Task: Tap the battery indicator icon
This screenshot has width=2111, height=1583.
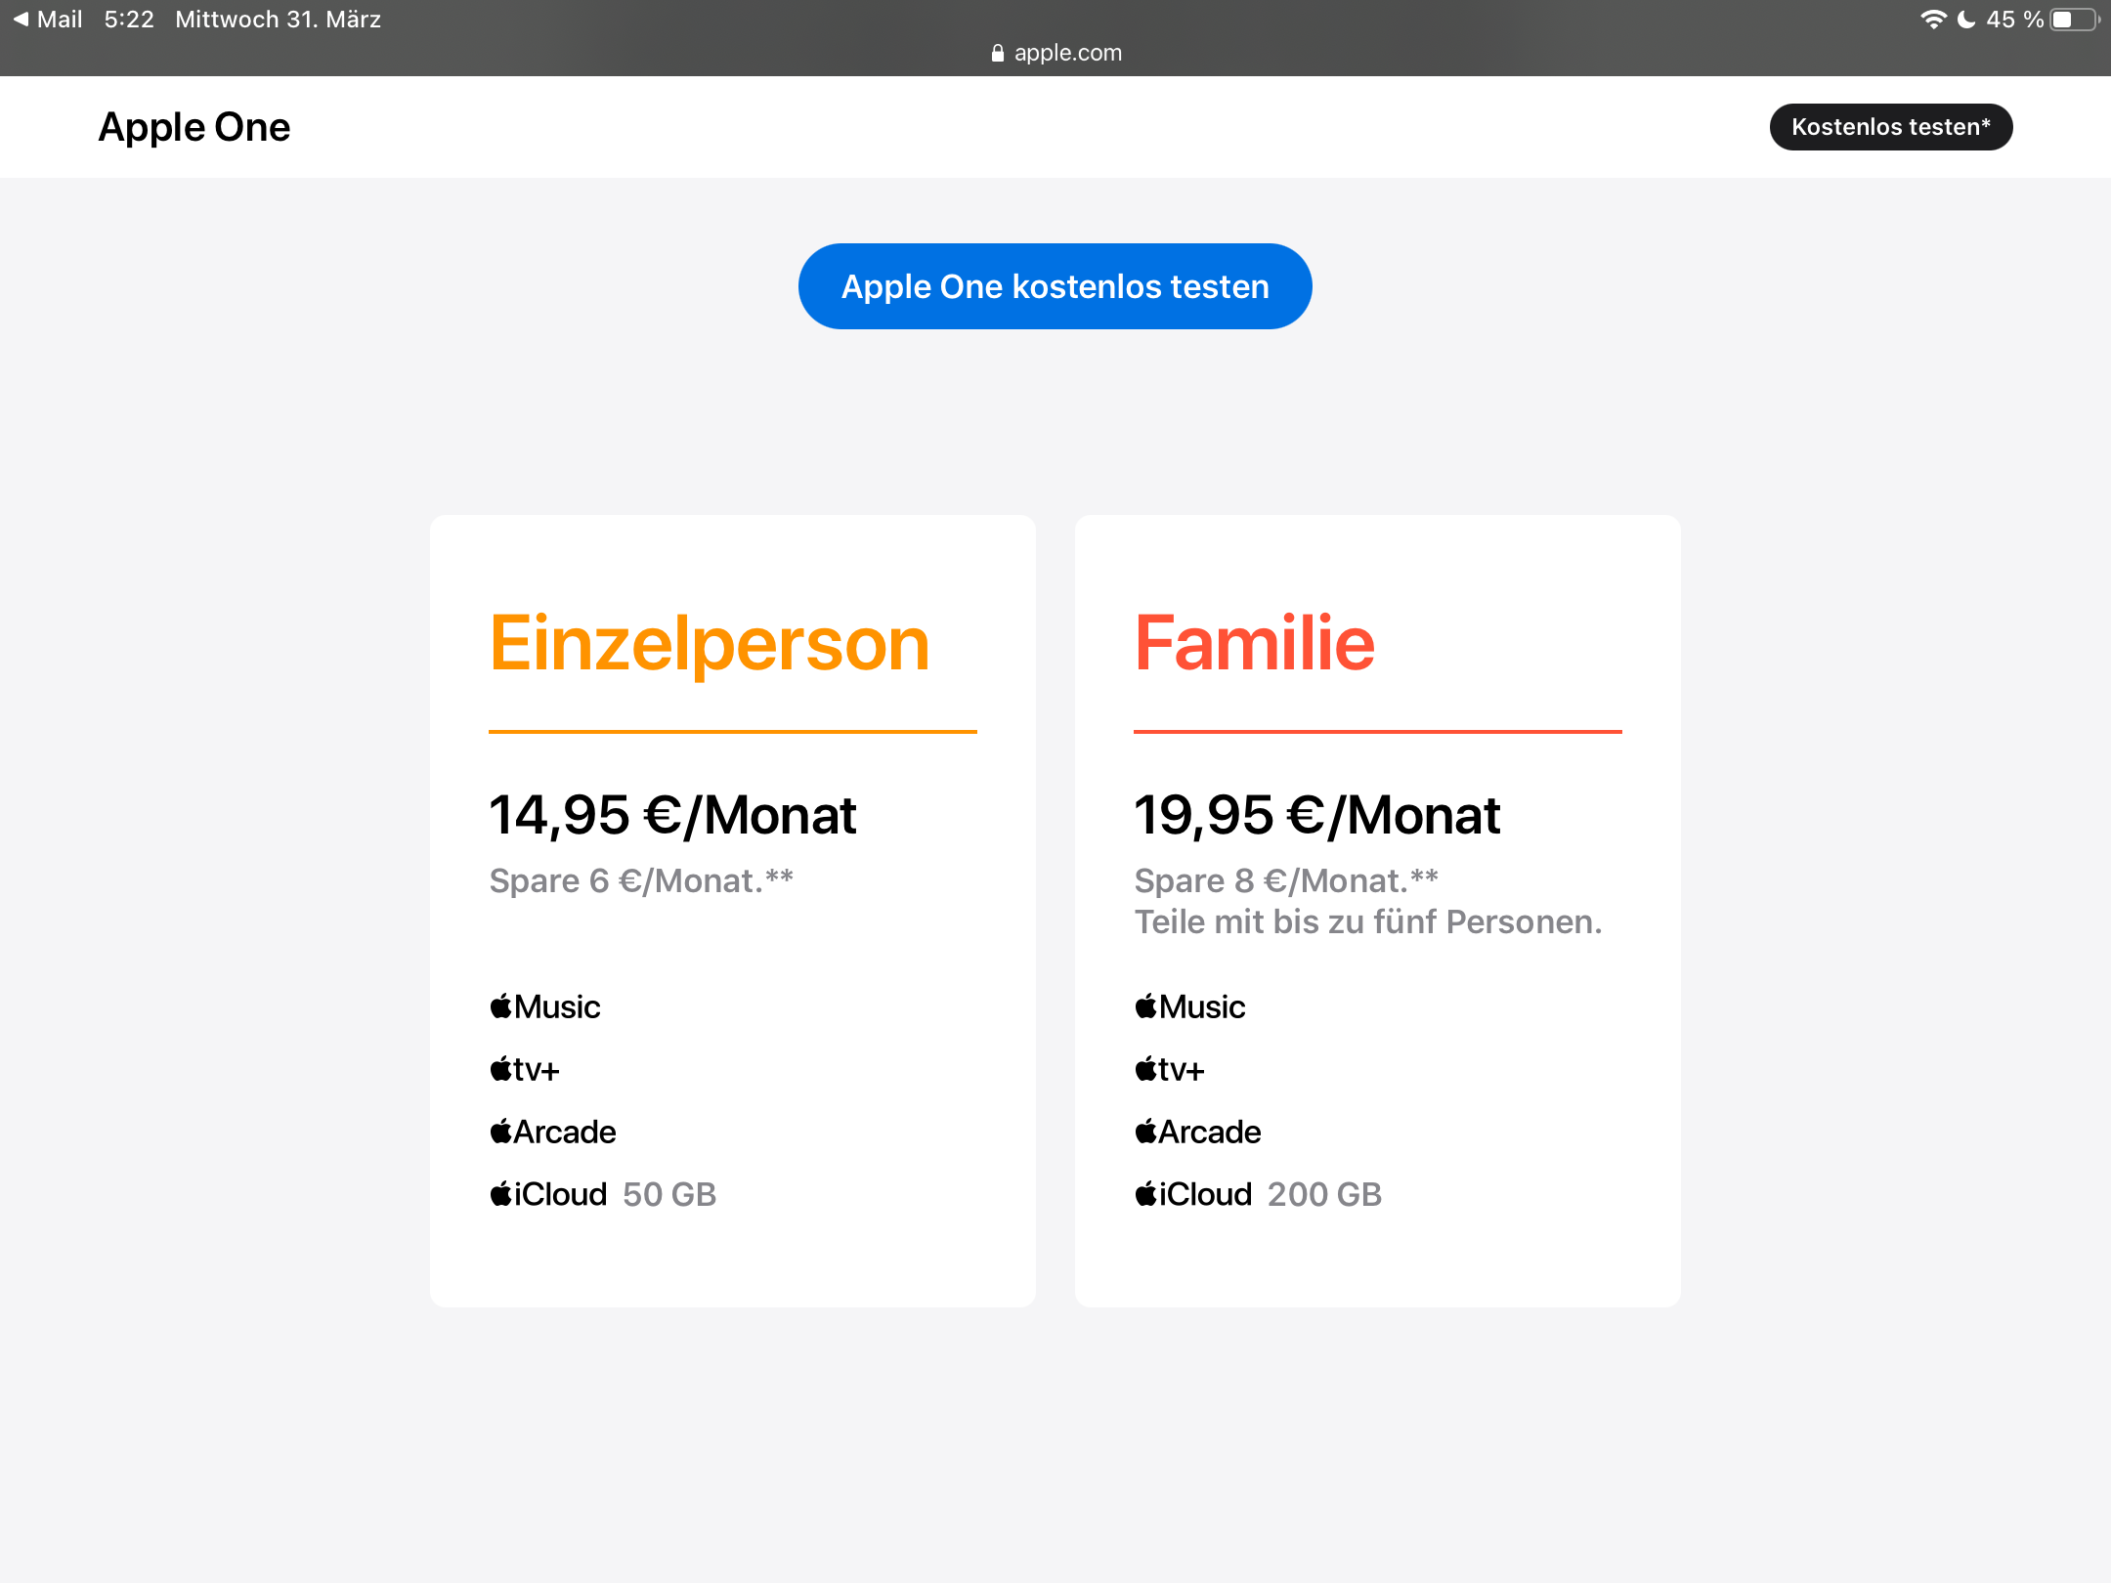Action: (2074, 20)
